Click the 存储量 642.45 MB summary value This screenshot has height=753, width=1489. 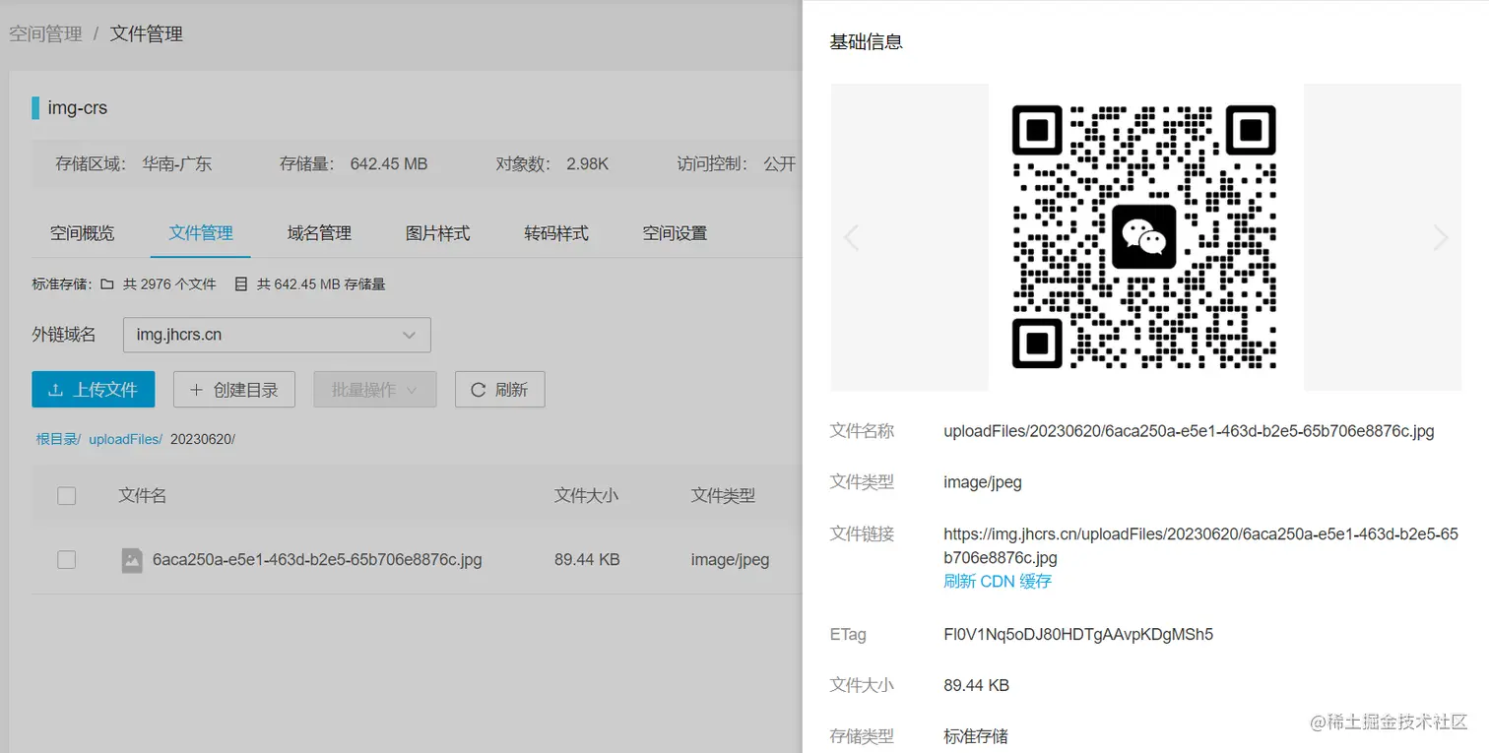pos(389,164)
